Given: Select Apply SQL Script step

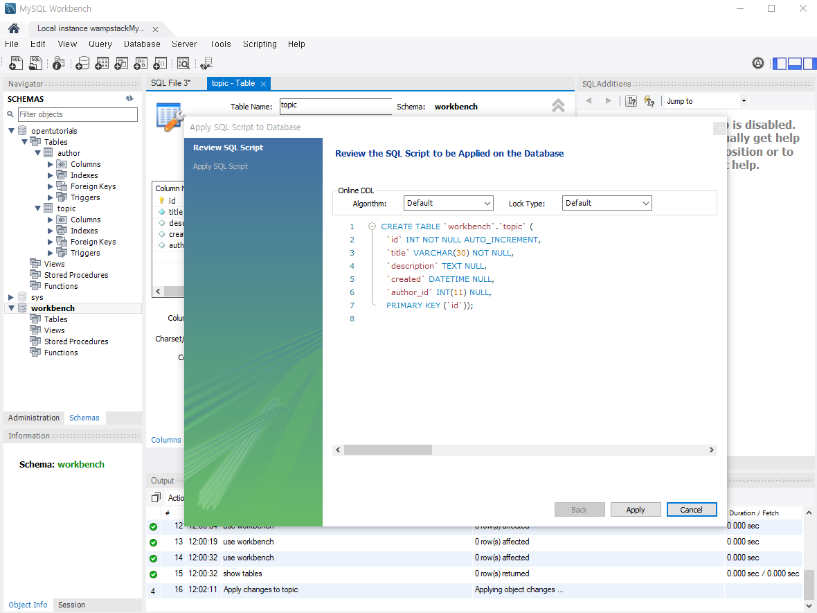Looking at the screenshot, I should pos(220,166).
